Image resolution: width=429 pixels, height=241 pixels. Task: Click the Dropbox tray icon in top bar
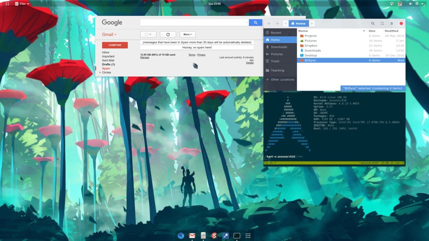point(392,4)
